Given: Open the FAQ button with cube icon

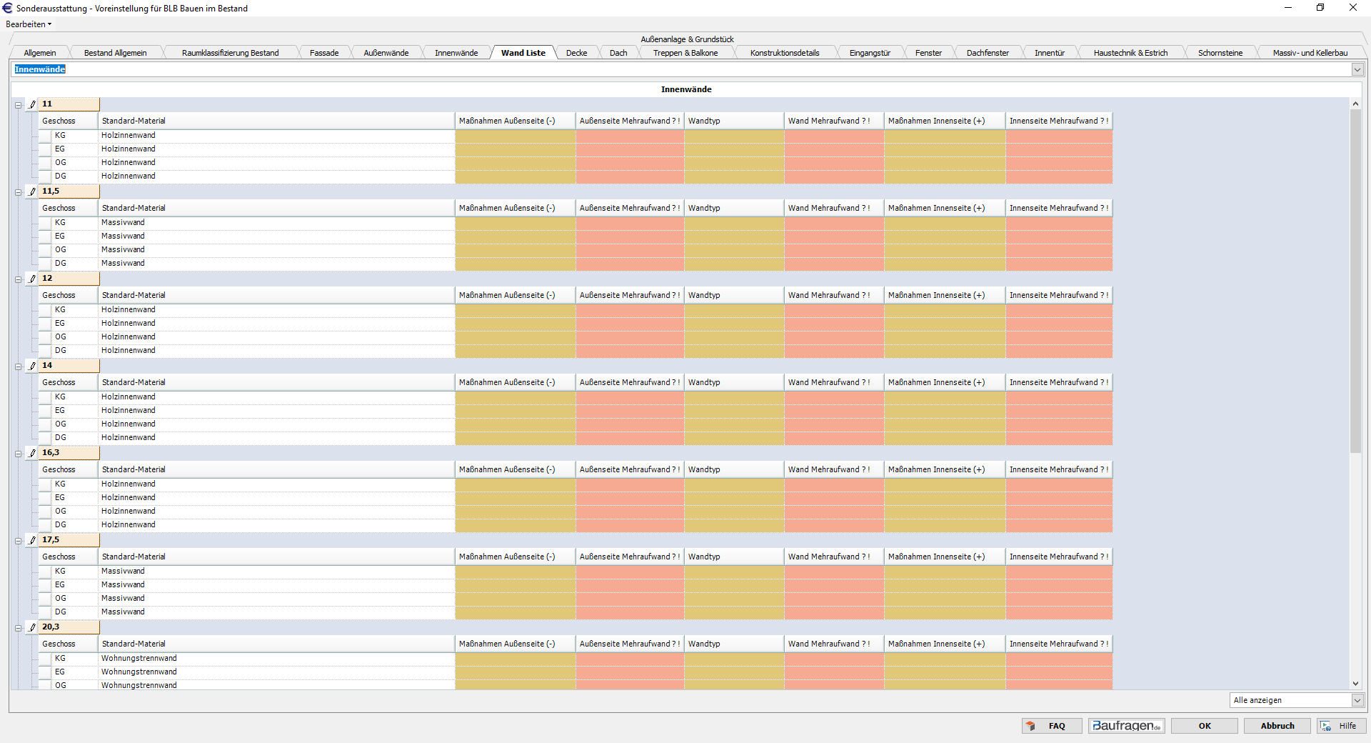Looking at the screenshot, I should (1051, 726).
